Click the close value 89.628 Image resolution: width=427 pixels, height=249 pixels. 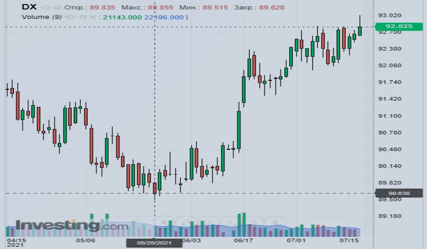coord(272,7)
